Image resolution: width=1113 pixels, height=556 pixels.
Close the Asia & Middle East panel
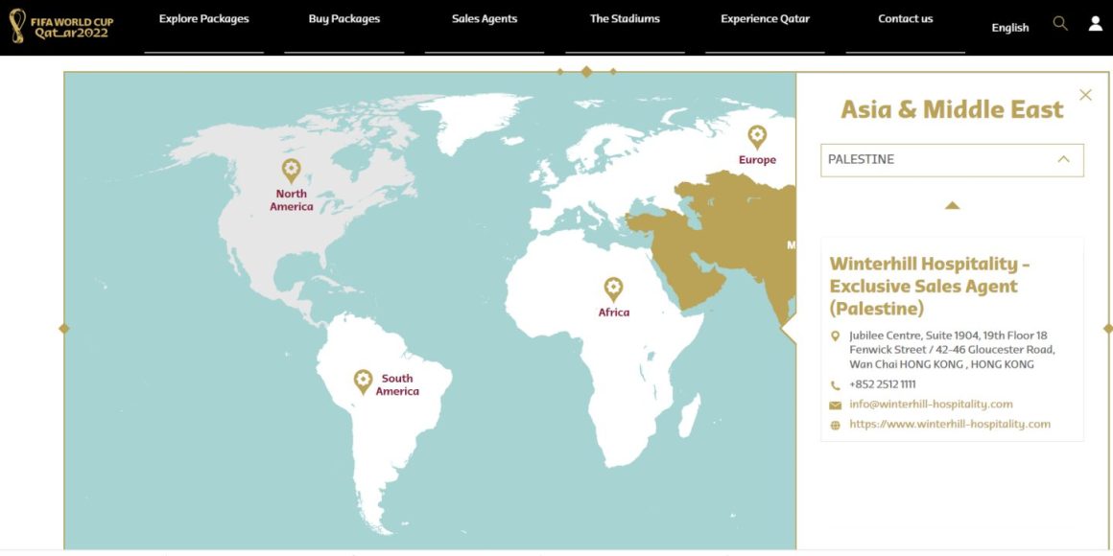1085,95
